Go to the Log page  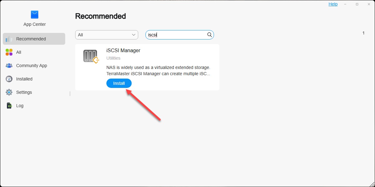tap(20, 106)
